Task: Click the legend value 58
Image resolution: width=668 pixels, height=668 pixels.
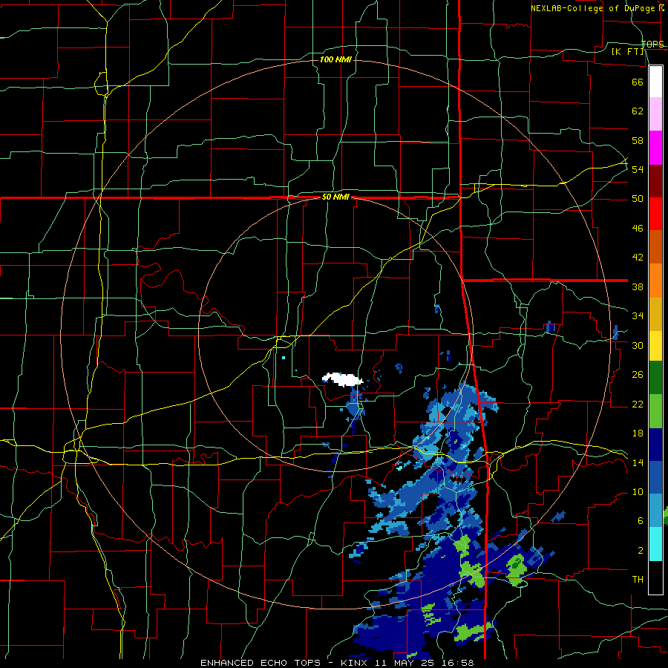Action: [x=638, y=140]
